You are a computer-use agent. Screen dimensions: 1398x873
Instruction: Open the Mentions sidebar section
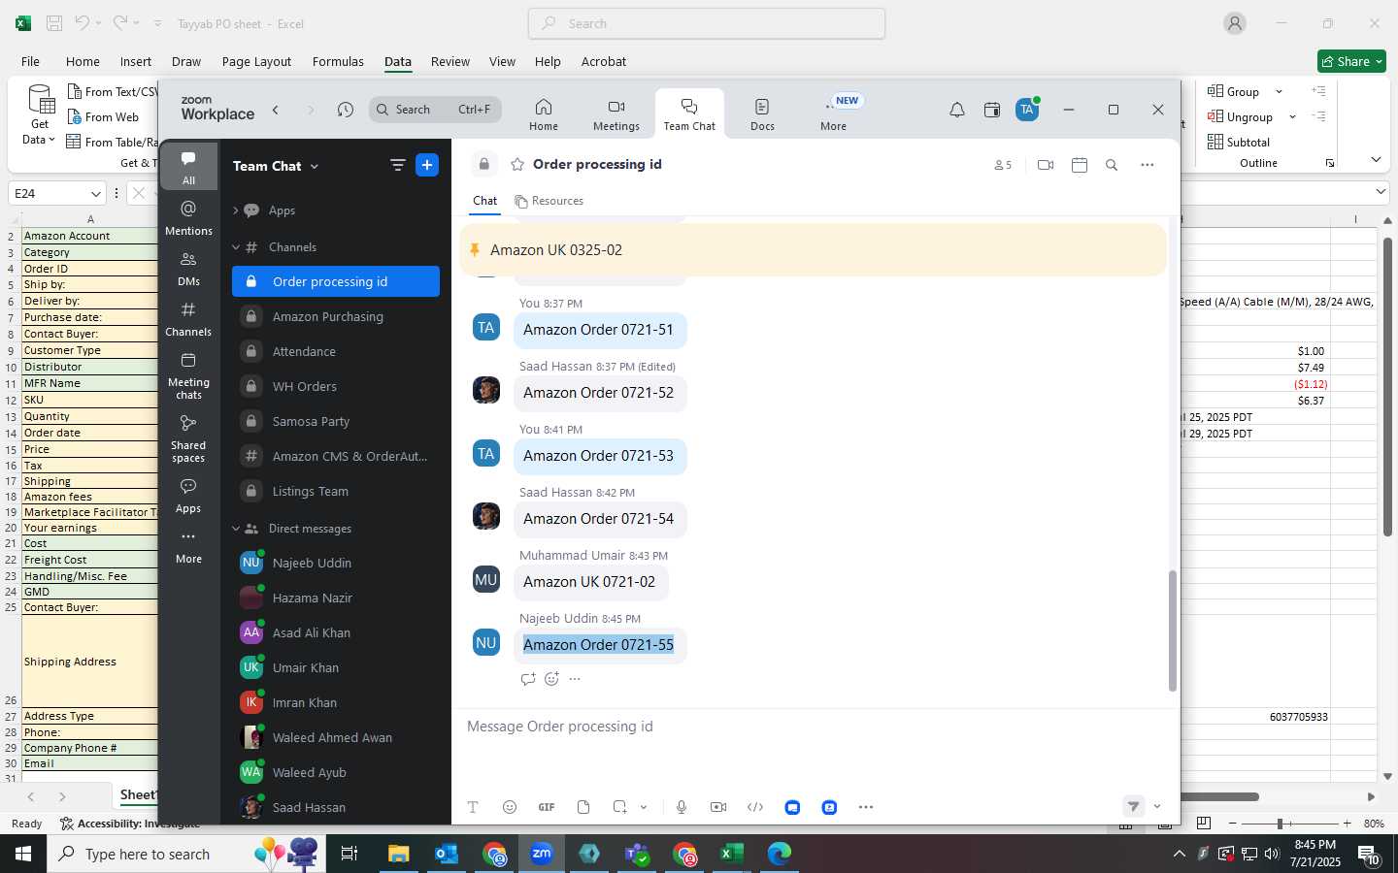click(x=188, y=218)
